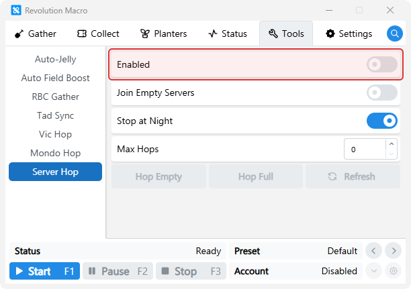Image resolution: width=411 pixels, height=289 pixels.
Task: Open the Settings tab
Action: click(x=349, y=34)
